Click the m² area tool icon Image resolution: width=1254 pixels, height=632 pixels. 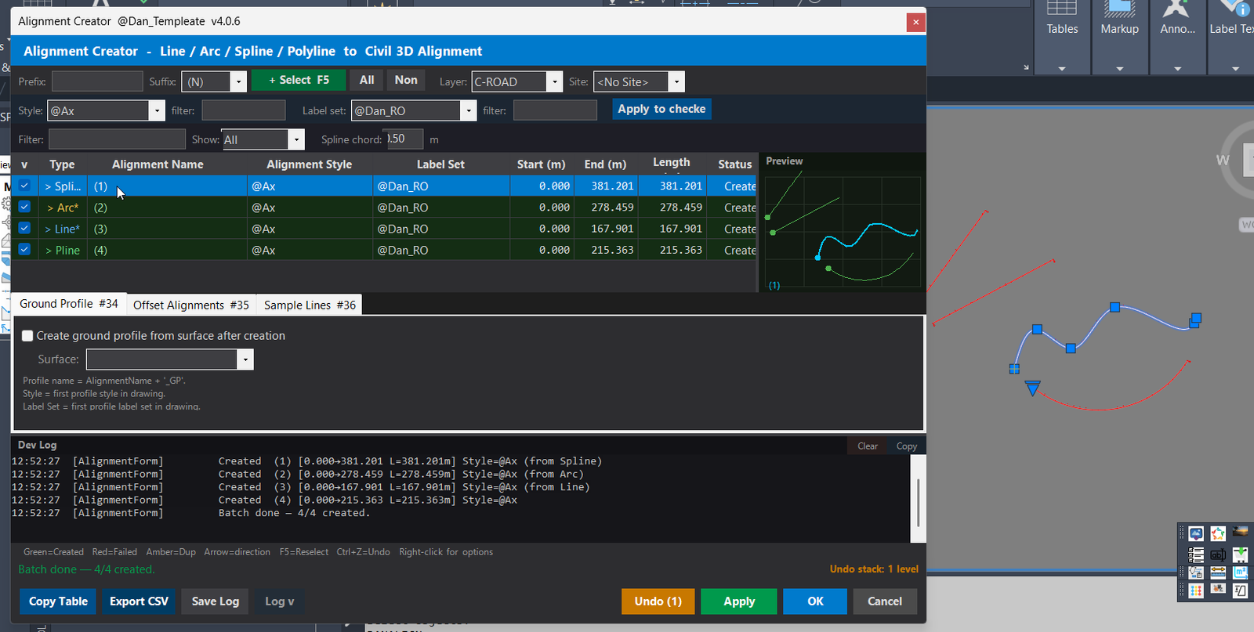pos(1240,572)
